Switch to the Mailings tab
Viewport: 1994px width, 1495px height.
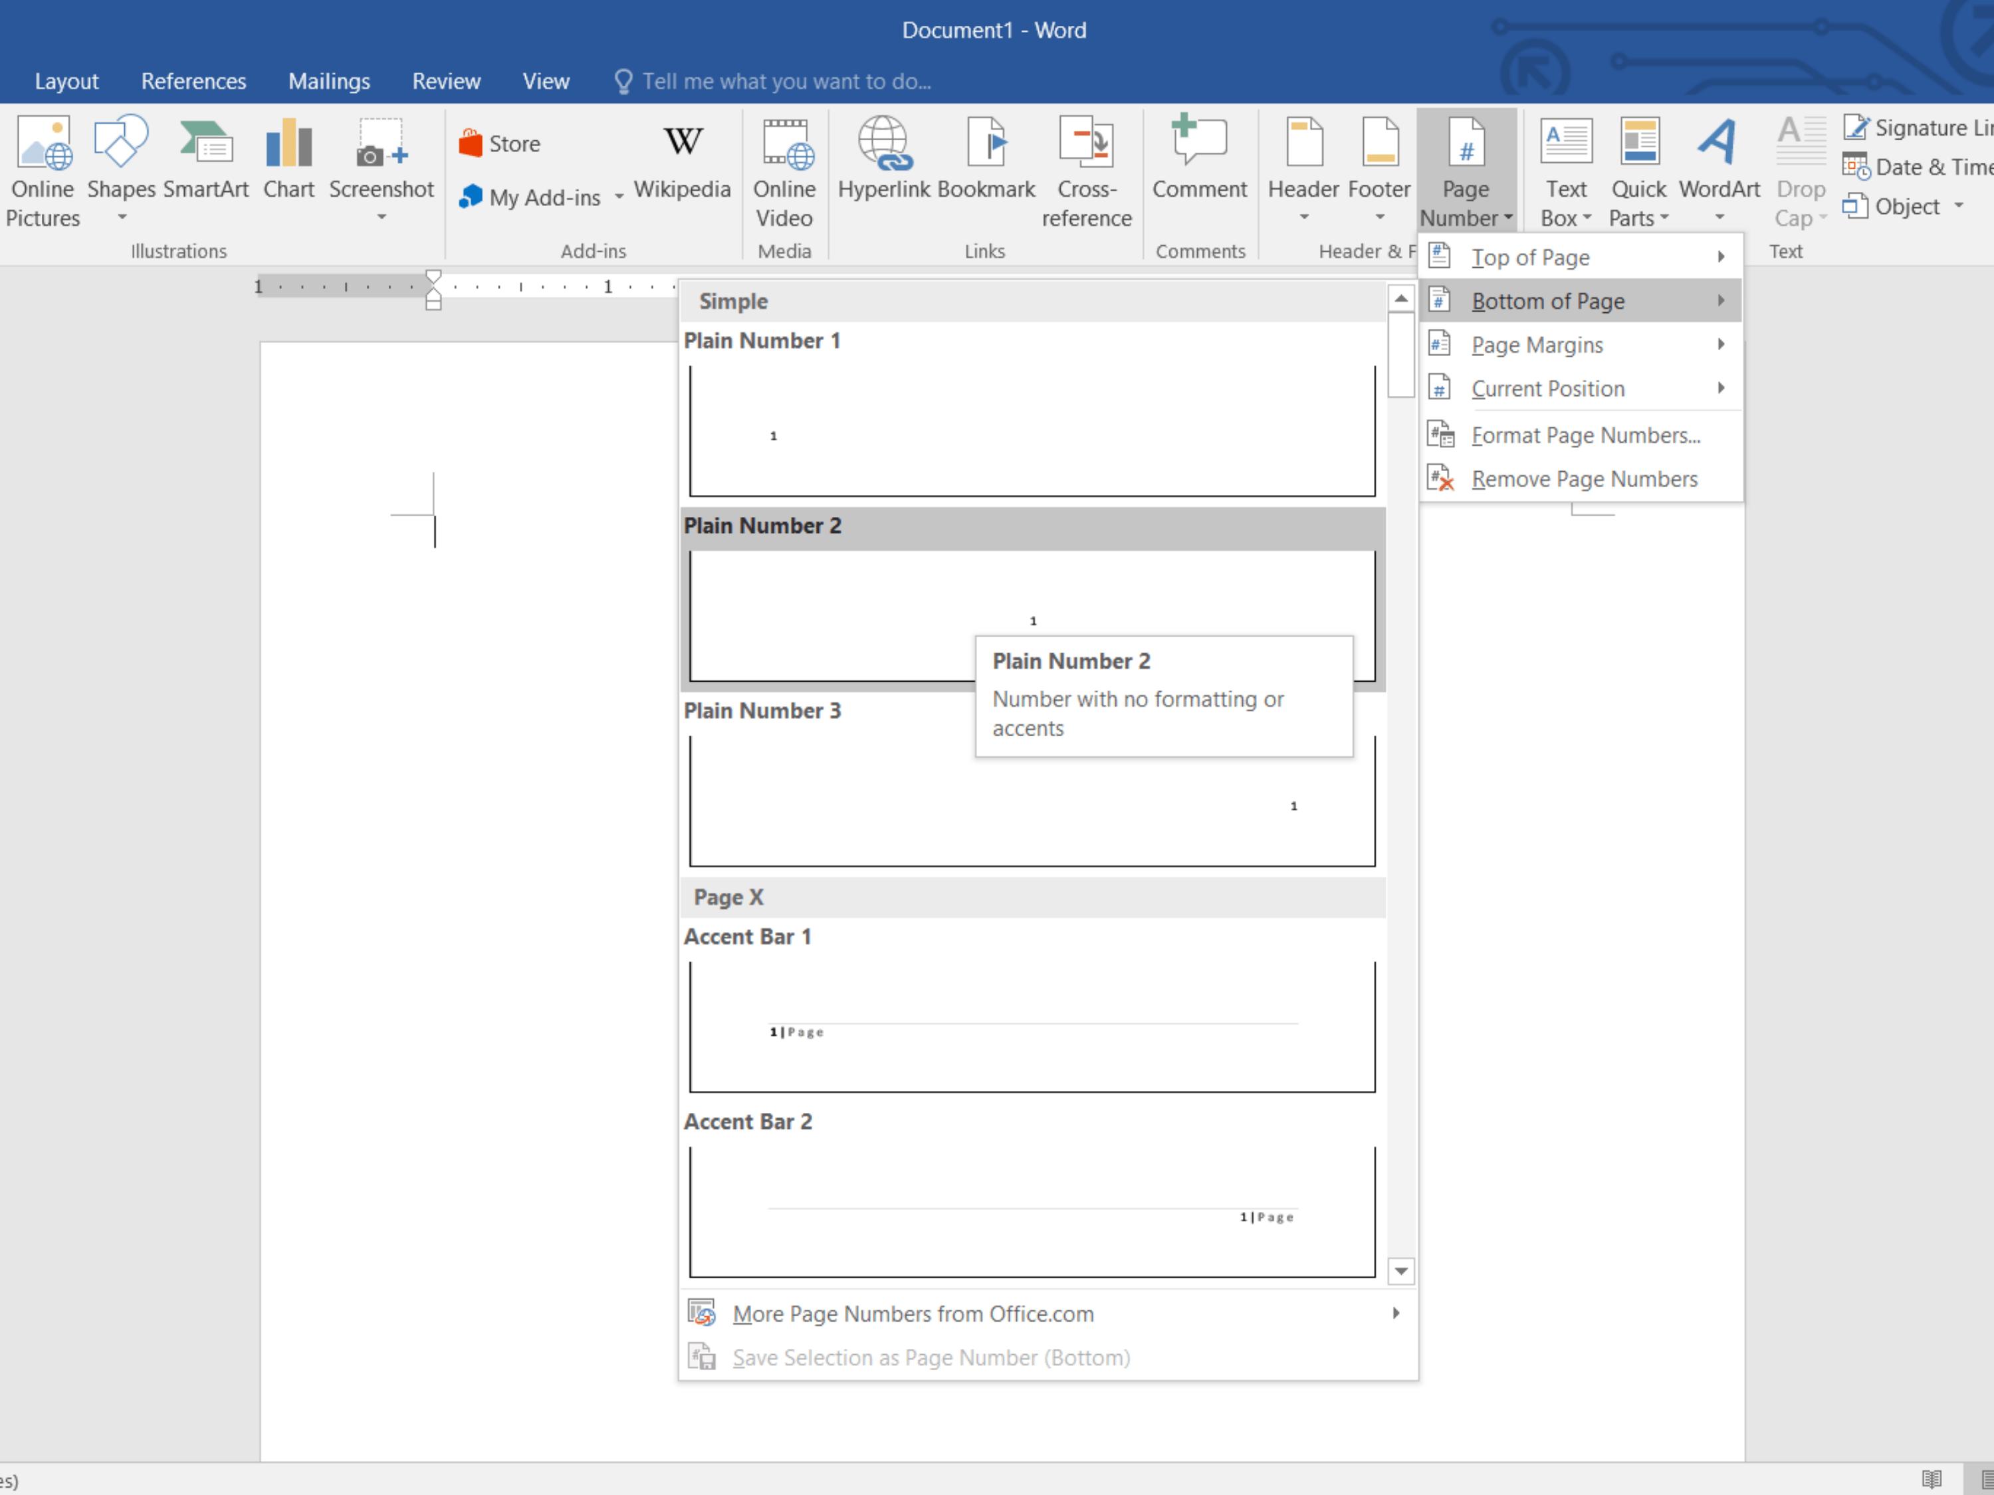329,81
